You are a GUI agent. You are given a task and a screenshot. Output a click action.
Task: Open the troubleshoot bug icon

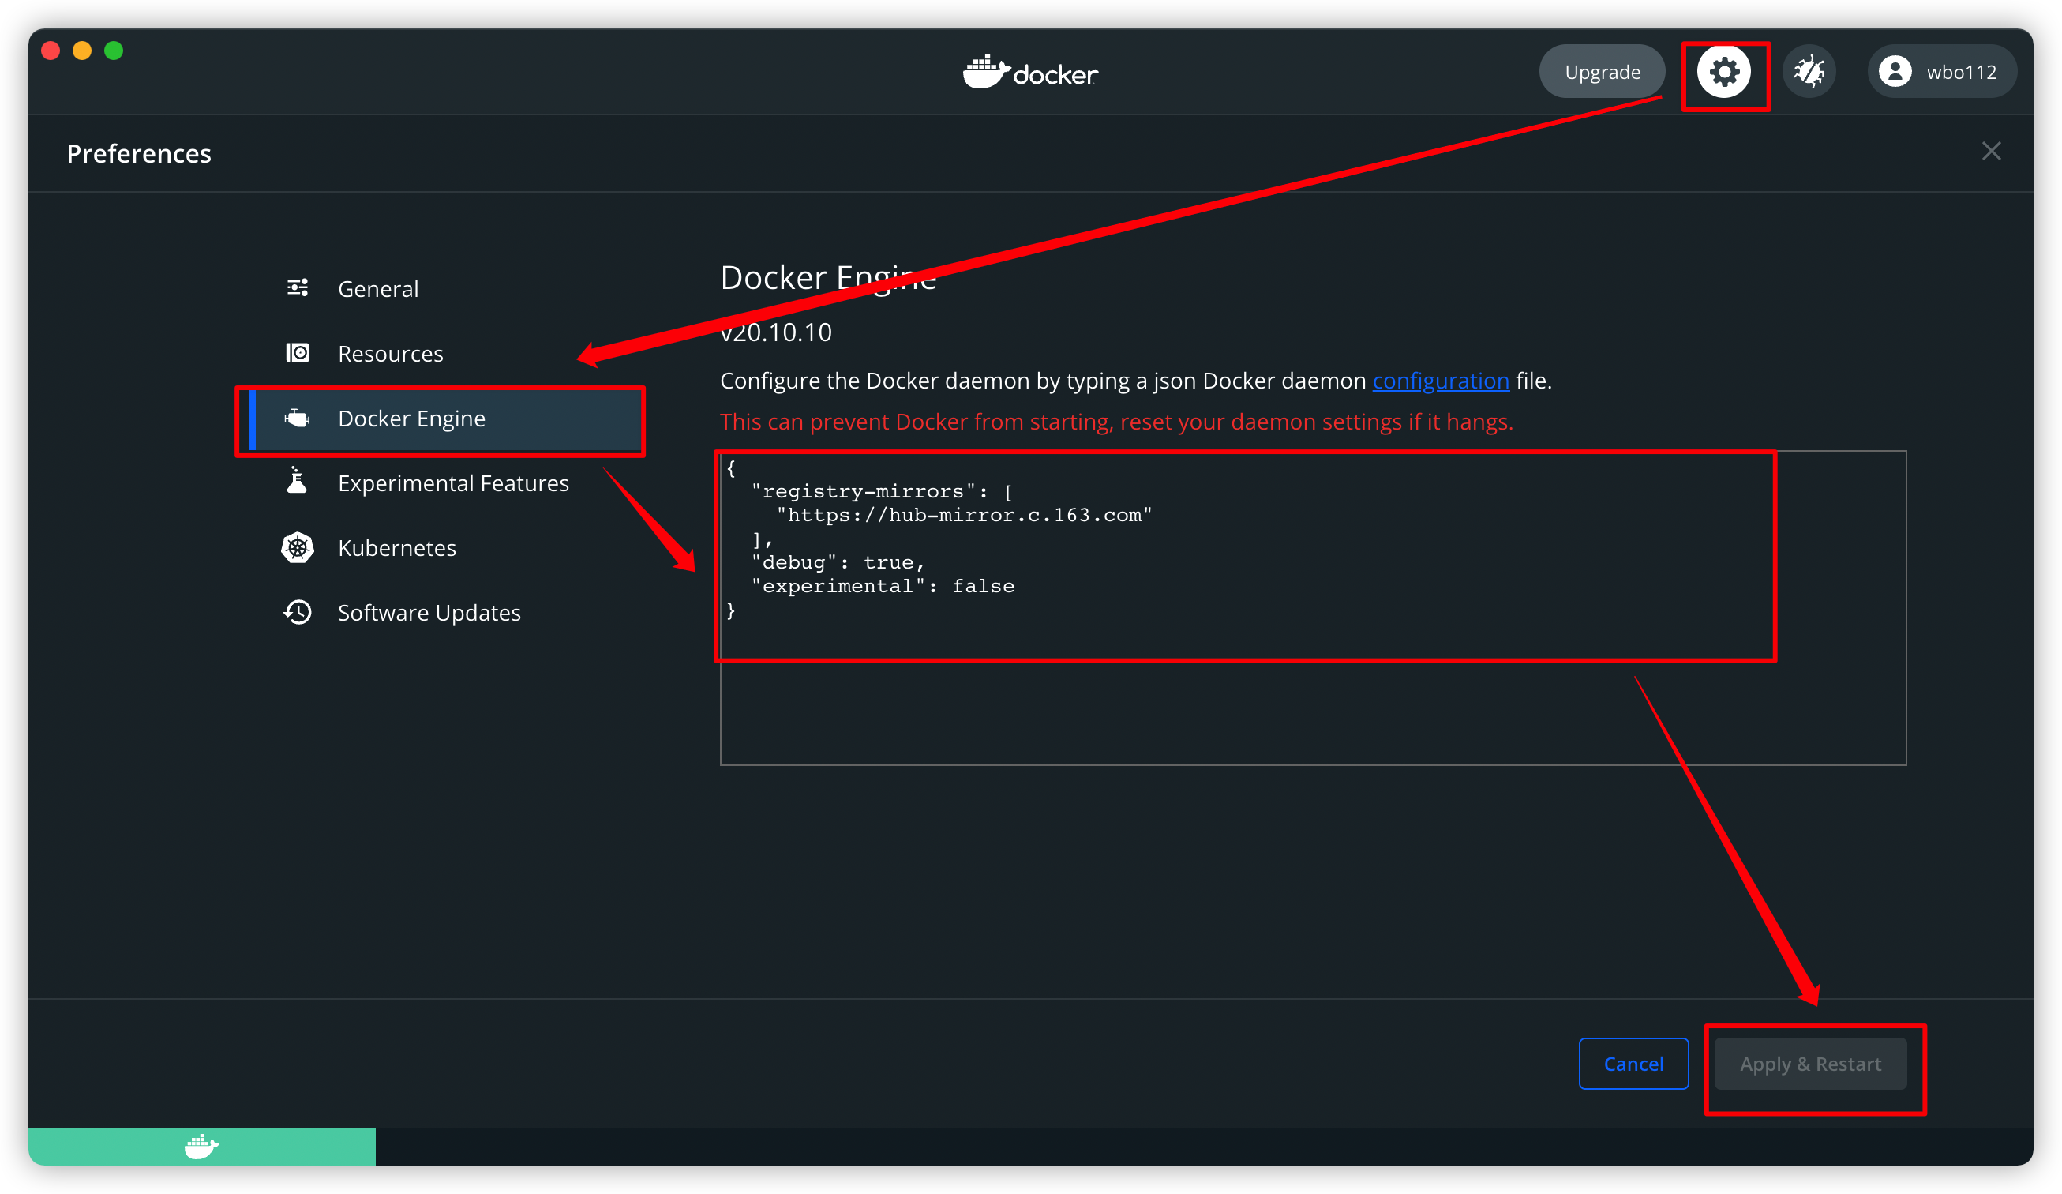(x=1809, y=72)
